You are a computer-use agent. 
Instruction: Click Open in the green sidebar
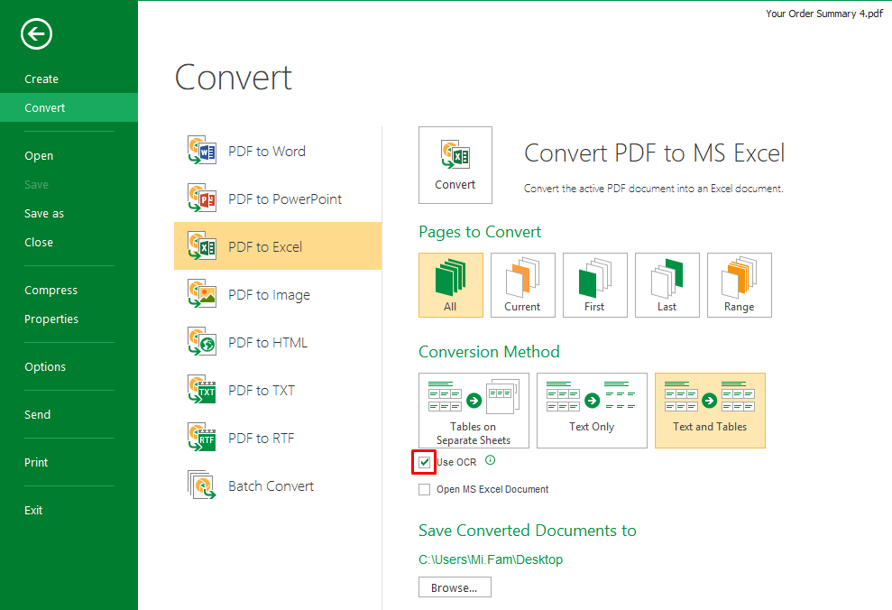click(39, 156)
